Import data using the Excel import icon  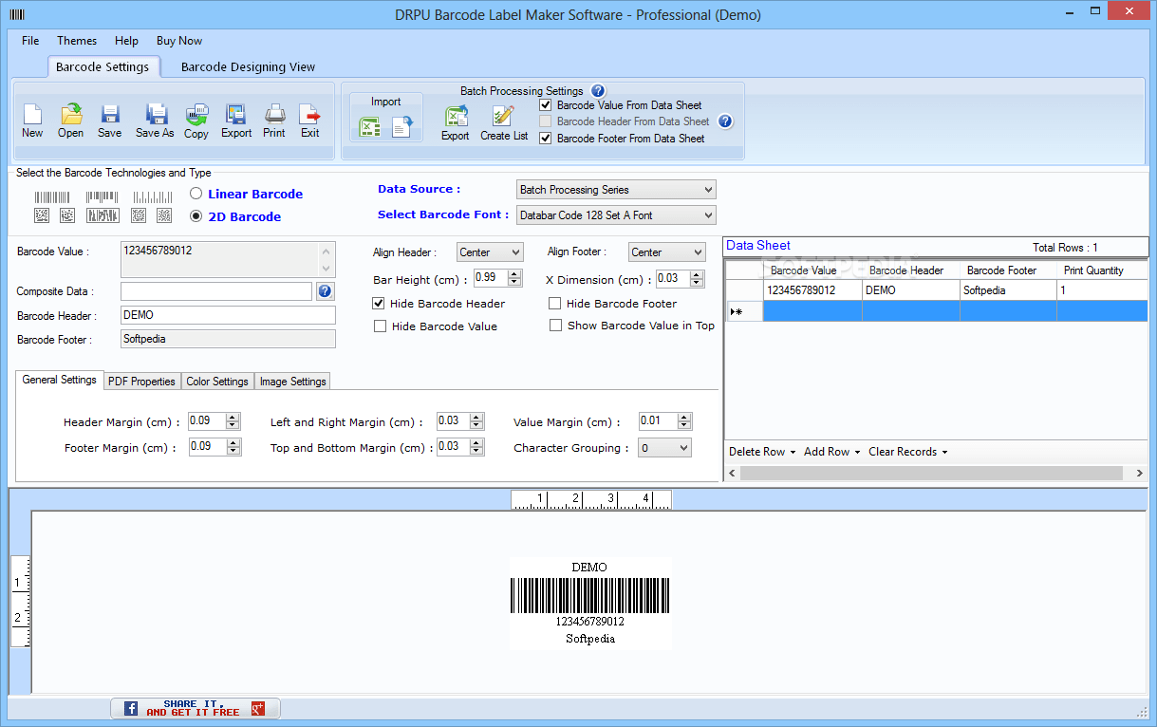coord(371,126)
